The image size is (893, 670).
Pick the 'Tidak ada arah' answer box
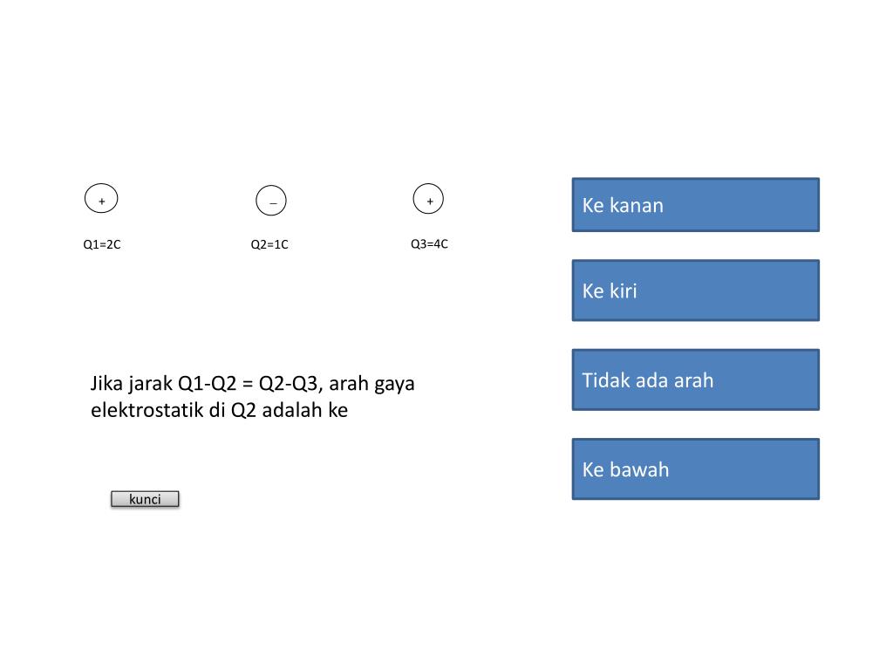pos(696,380)
